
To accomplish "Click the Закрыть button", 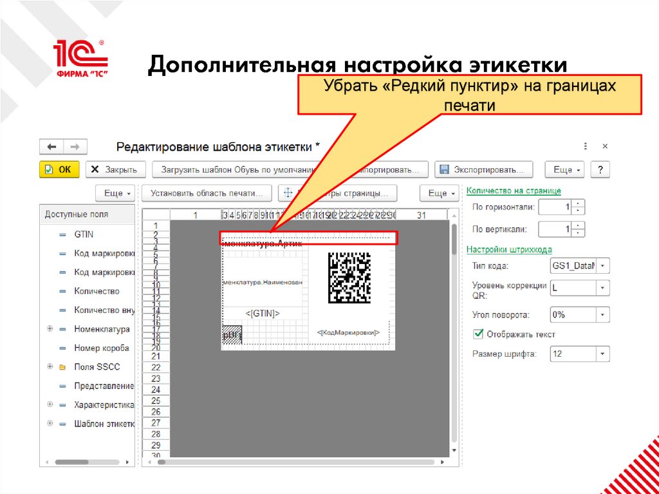I will click(116, 169).
